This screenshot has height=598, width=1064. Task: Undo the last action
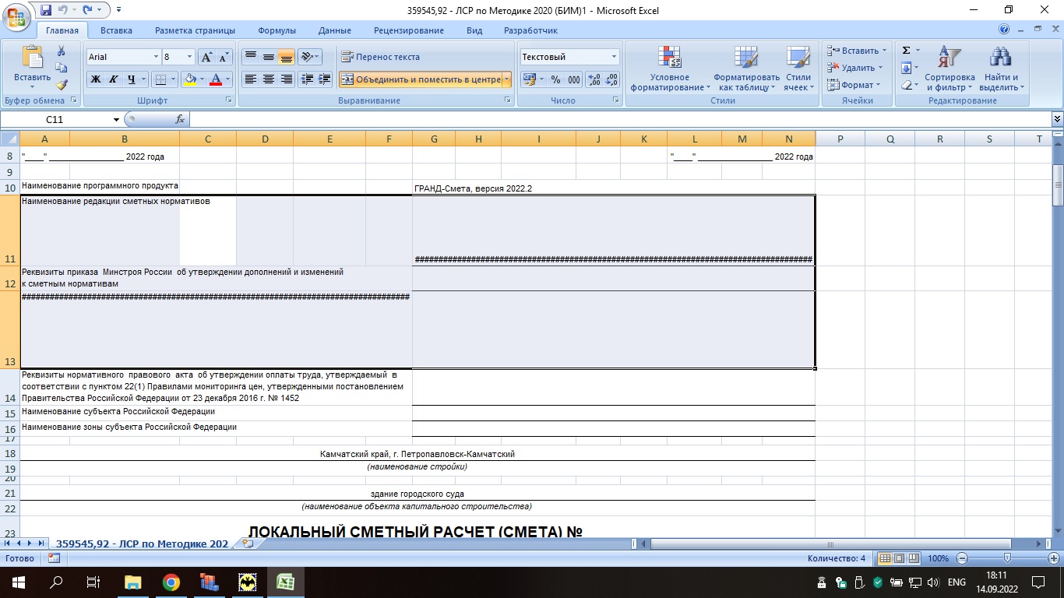coord(64,10)
